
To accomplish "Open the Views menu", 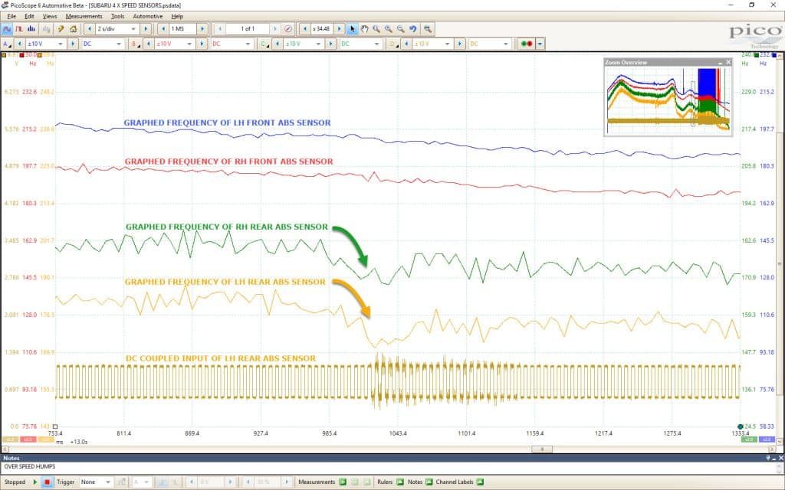I will (50, 17).
